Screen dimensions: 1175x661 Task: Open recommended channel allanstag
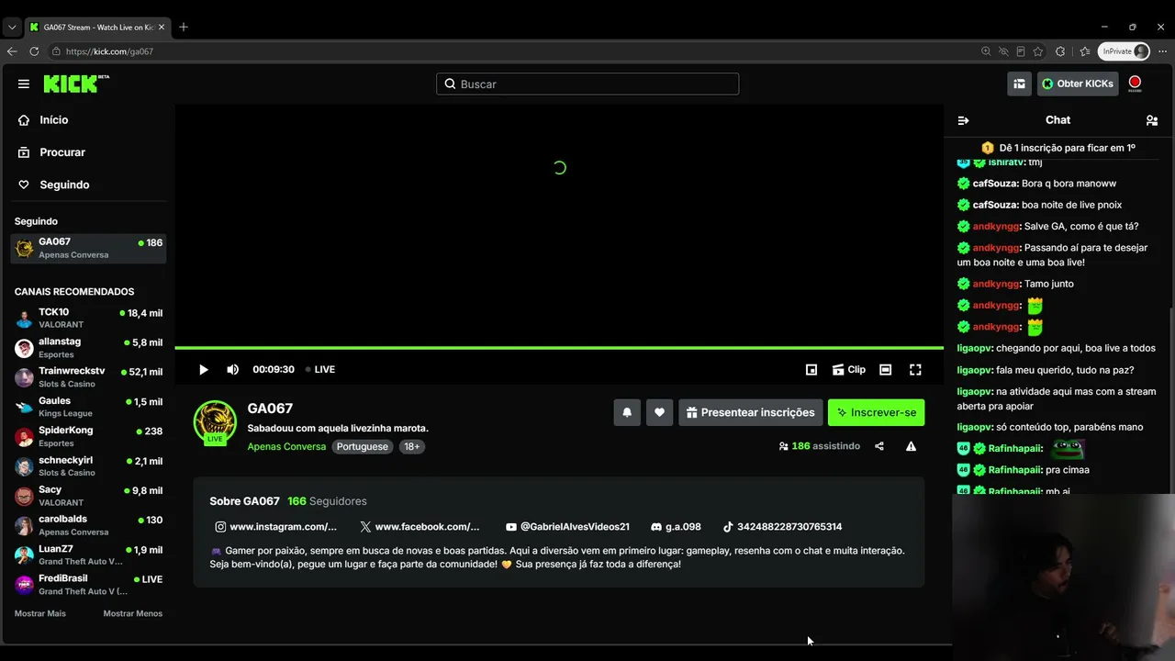coord(88,347)
